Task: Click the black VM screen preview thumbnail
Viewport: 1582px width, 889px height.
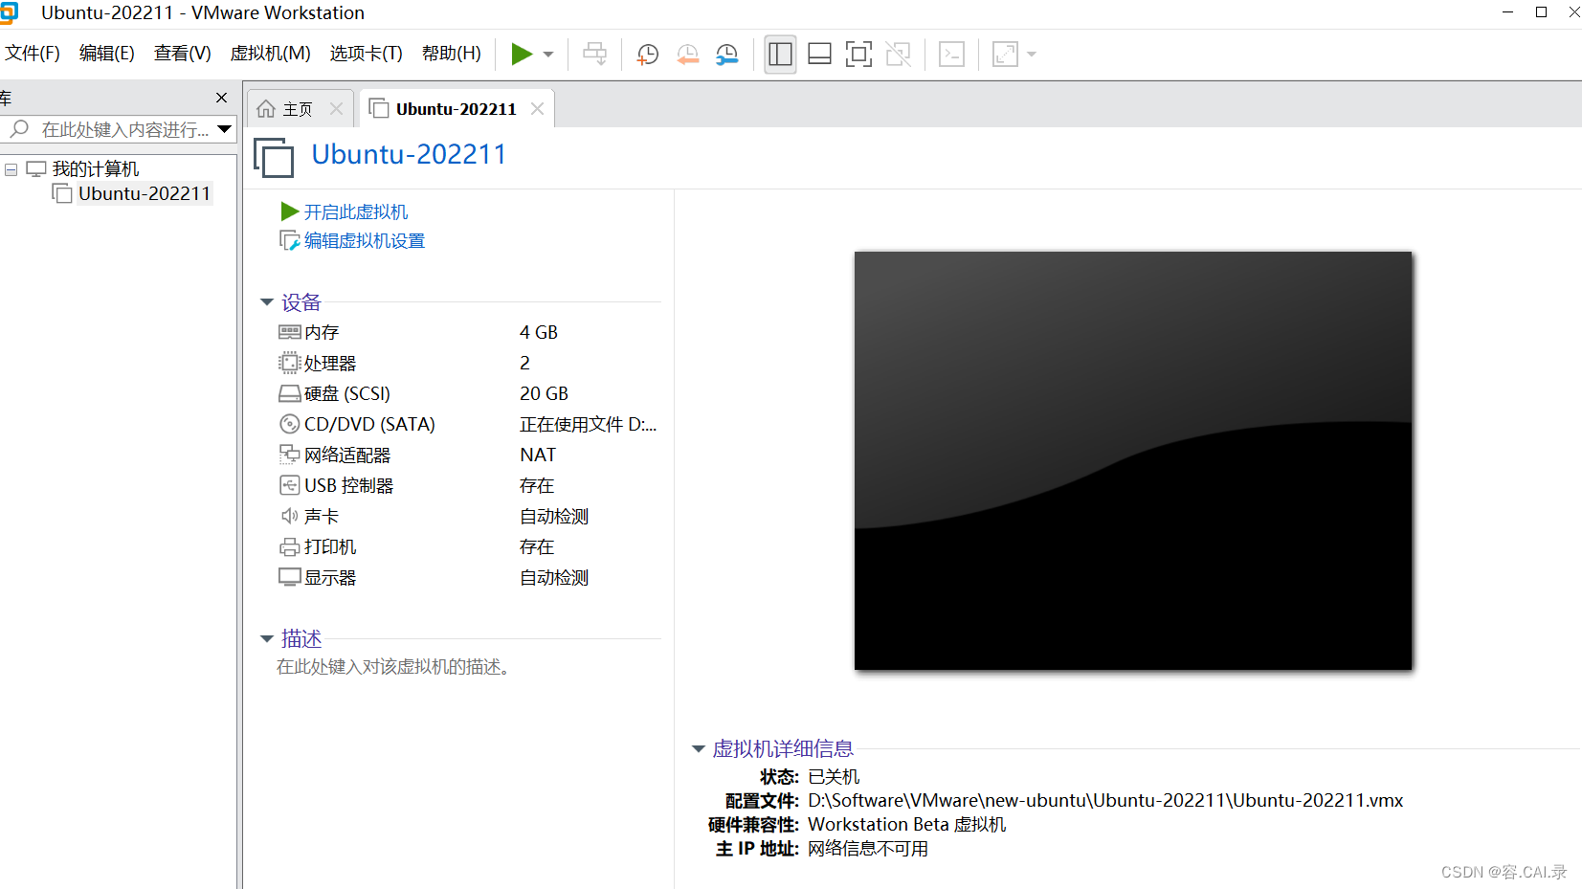Action: 1133,460
